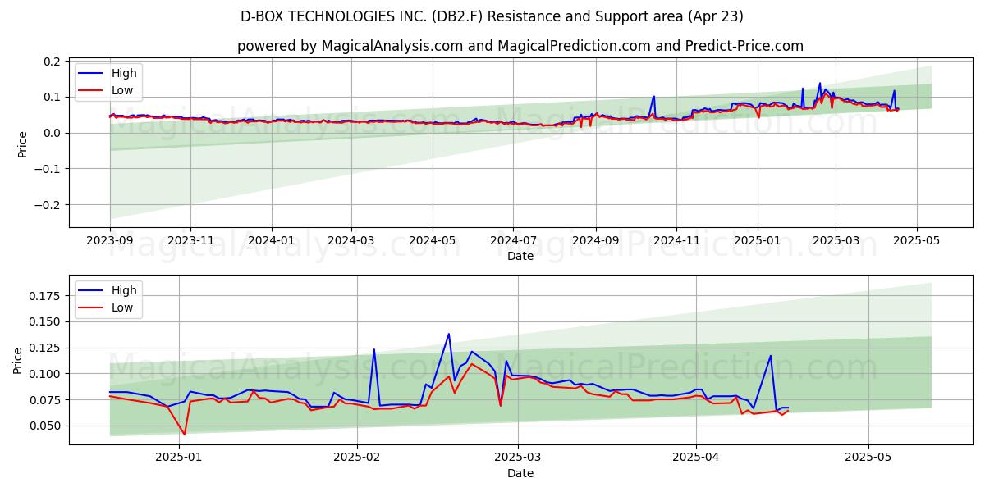Click the 0.100 y-axis tick in bottom chart
985x492 pixels.
coord(46,374)
